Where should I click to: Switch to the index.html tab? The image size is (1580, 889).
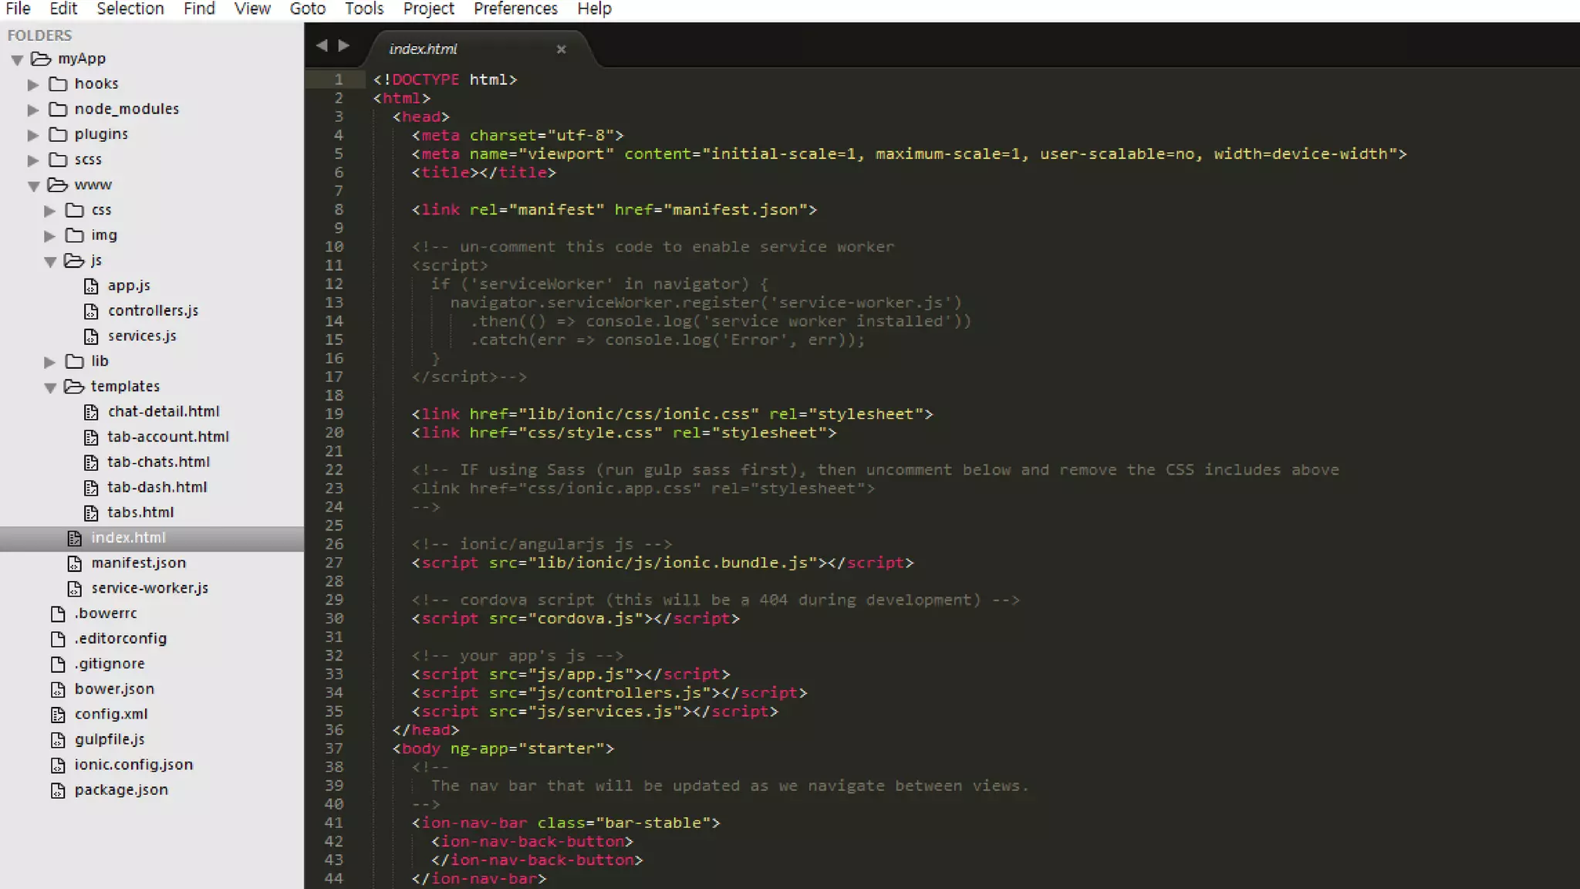423,49
